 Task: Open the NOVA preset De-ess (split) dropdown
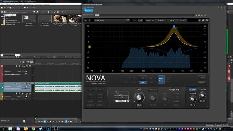pos(110,20)
